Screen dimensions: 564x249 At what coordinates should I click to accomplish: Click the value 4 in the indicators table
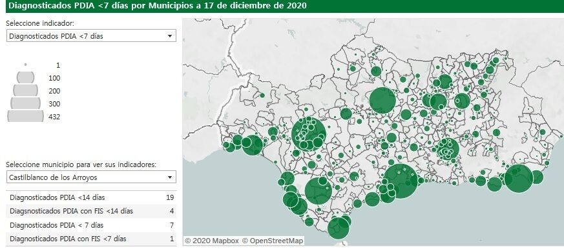click(x=172, y=211)
